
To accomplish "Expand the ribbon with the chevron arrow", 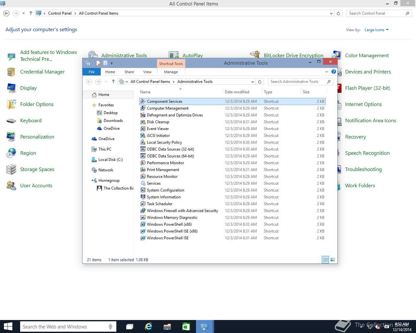I will [327, 72].
